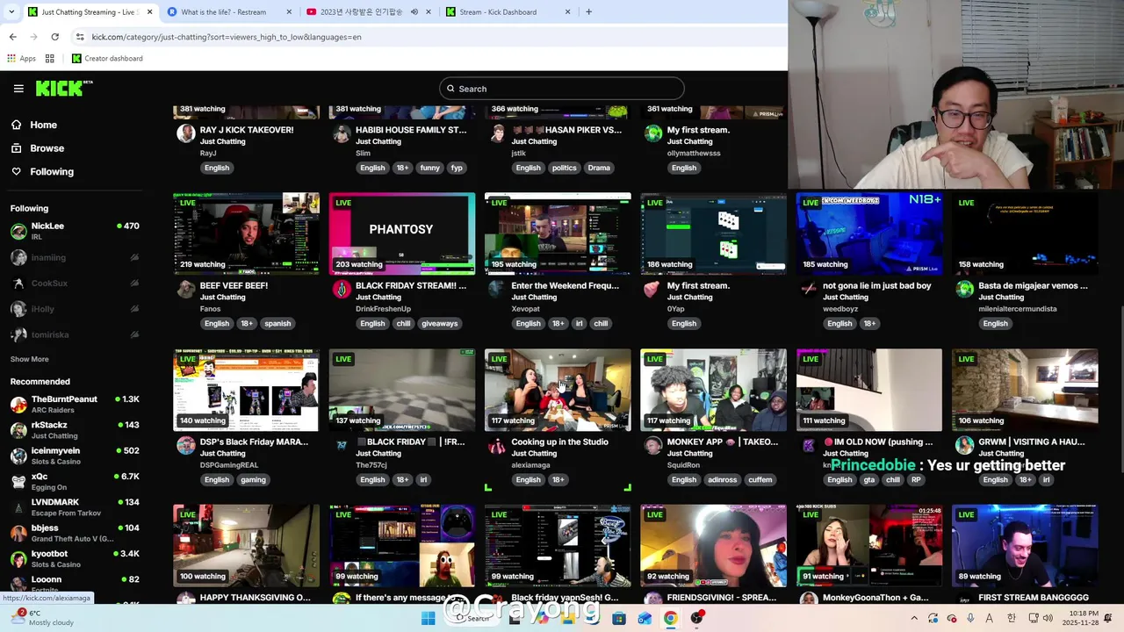This screenshot has height=632, width=1124.
Task: Open 'not gona lie im just bad boy' title
Action: pyautogui.click(x=876, y=285)
